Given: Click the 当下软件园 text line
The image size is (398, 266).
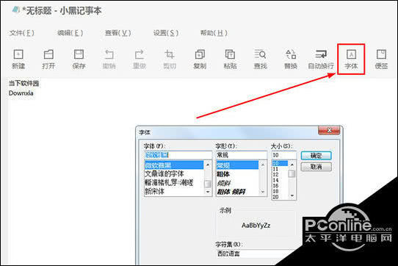Looking at the screenshot, I should coord(23,83).
